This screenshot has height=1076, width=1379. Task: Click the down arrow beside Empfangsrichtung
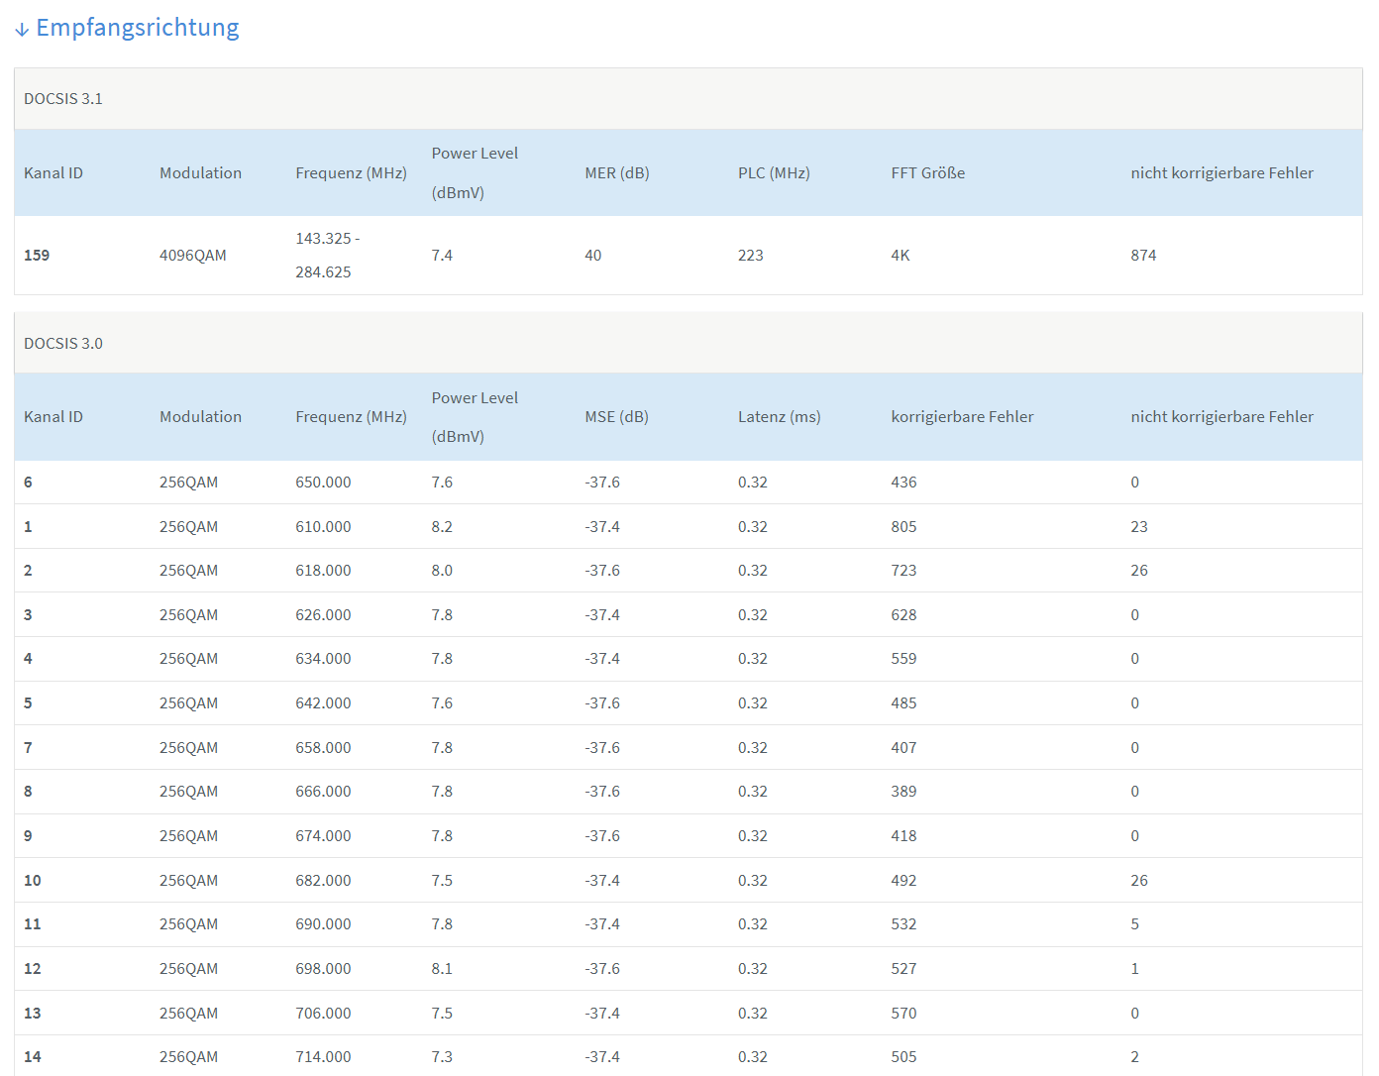coord(22,30)
